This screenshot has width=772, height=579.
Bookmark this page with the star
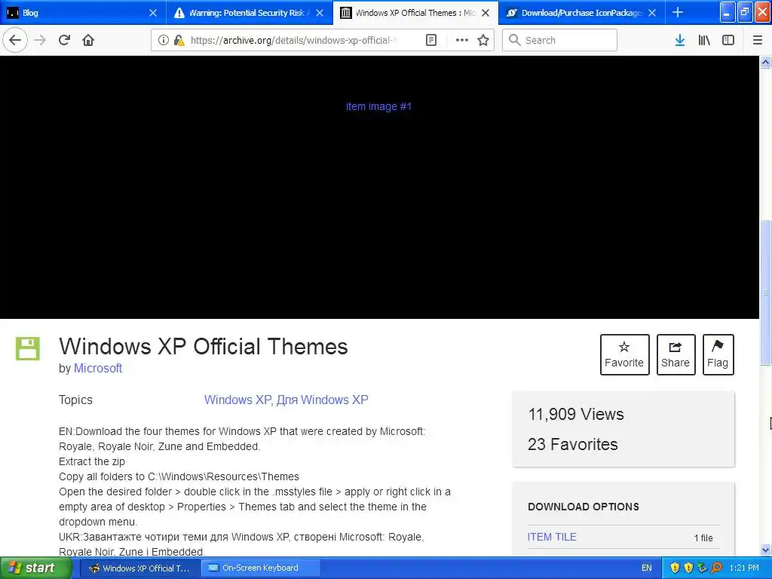[483, 40]
